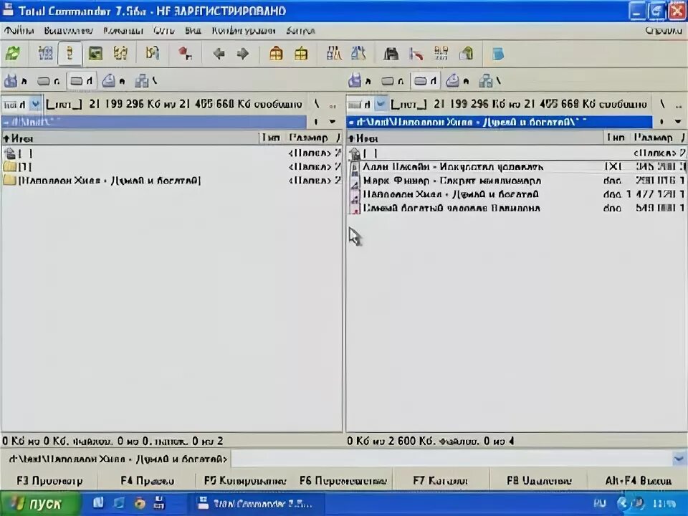Click the F7 Каталог button
688x516 pixels.
pyautogui.click(x=441, y=481)
